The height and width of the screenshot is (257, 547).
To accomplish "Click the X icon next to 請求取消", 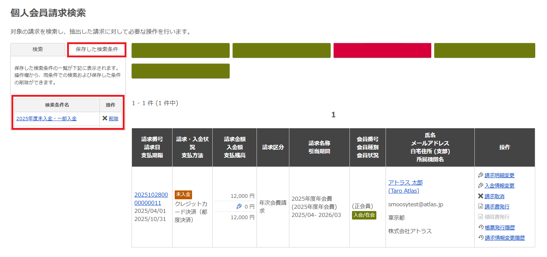I will pyautogui.click(x=480, y=196).
